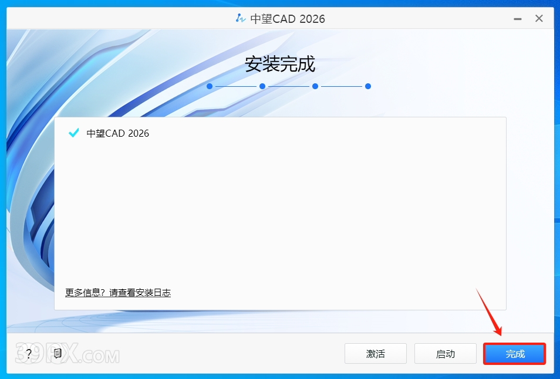Open help via the question mark icon

29,354
